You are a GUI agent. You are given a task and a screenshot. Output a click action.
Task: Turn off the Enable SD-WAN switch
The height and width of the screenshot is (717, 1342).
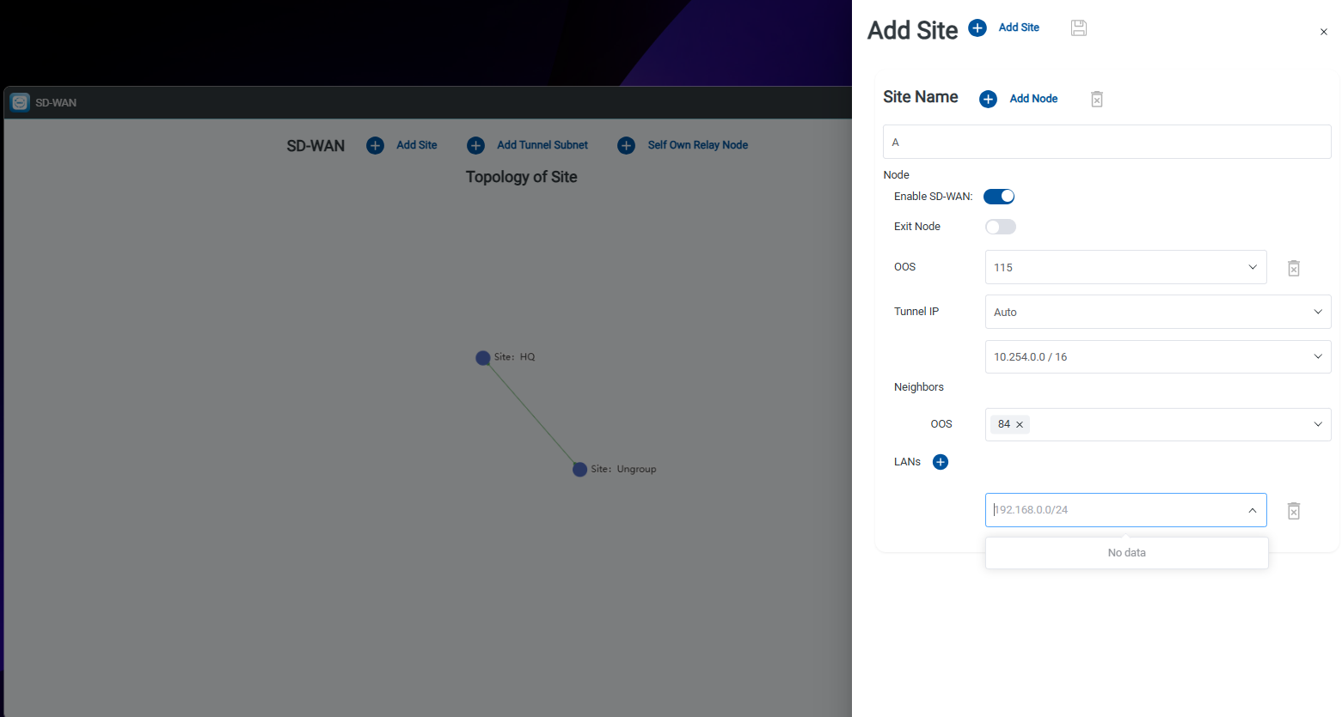(x=999, y=197)
